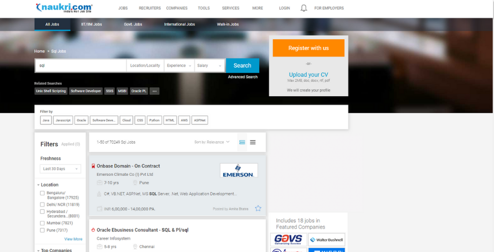Viewport: 494px width, 252px height.
Task: Select MSBI related search tag
Action: pos(122,91)
